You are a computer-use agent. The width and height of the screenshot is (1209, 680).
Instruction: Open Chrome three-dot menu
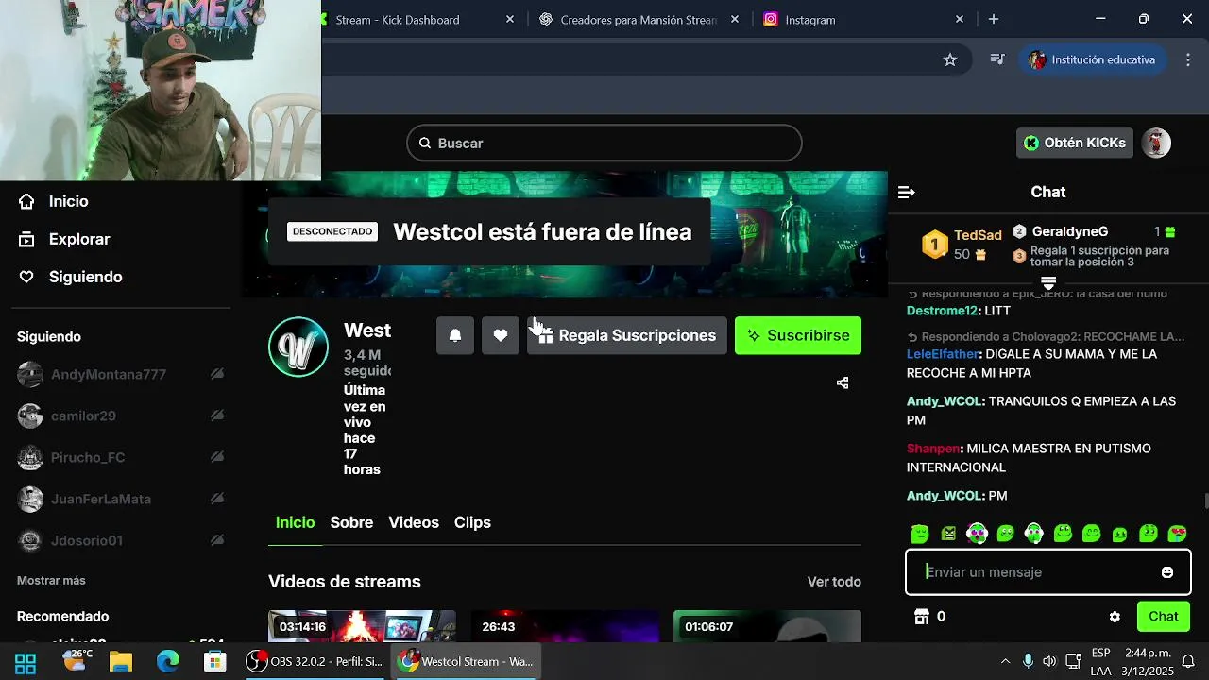click(1188, 59)
